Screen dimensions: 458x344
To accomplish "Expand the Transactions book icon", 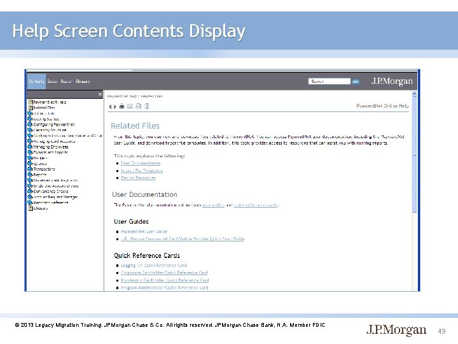I will pos(30,169).
